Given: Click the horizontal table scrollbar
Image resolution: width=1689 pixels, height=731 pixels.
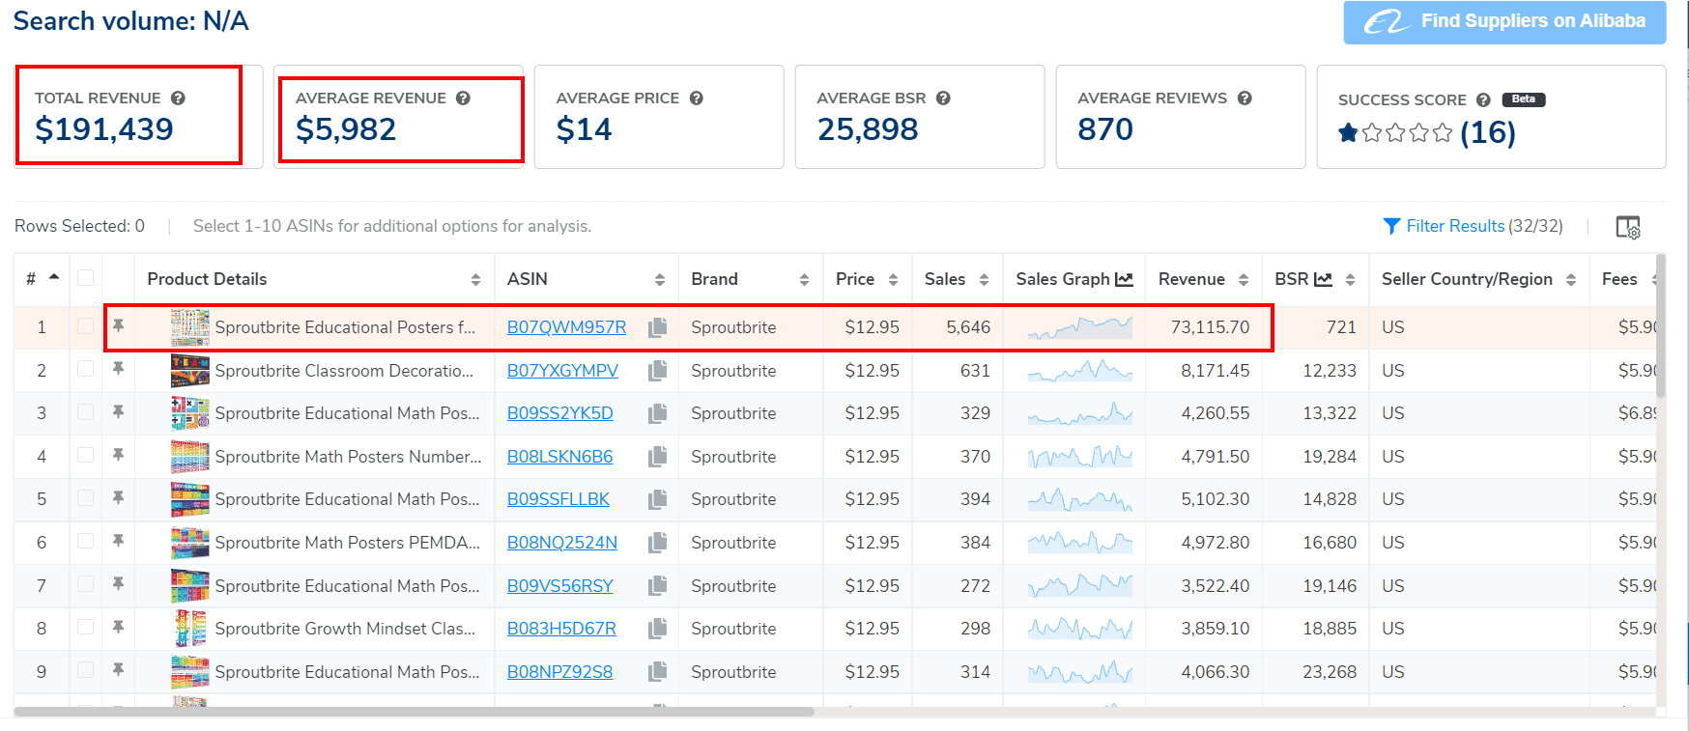Looking at the screenshot, I should [414, 713].
